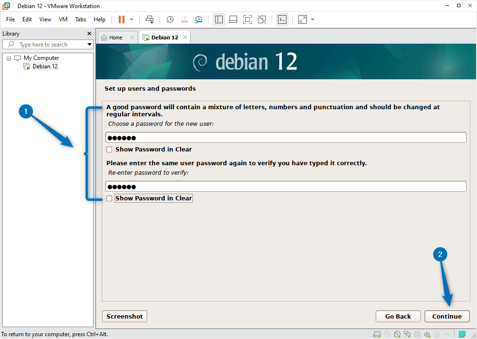Enable Show Password in Clear for first password

(x=109, y=149)
